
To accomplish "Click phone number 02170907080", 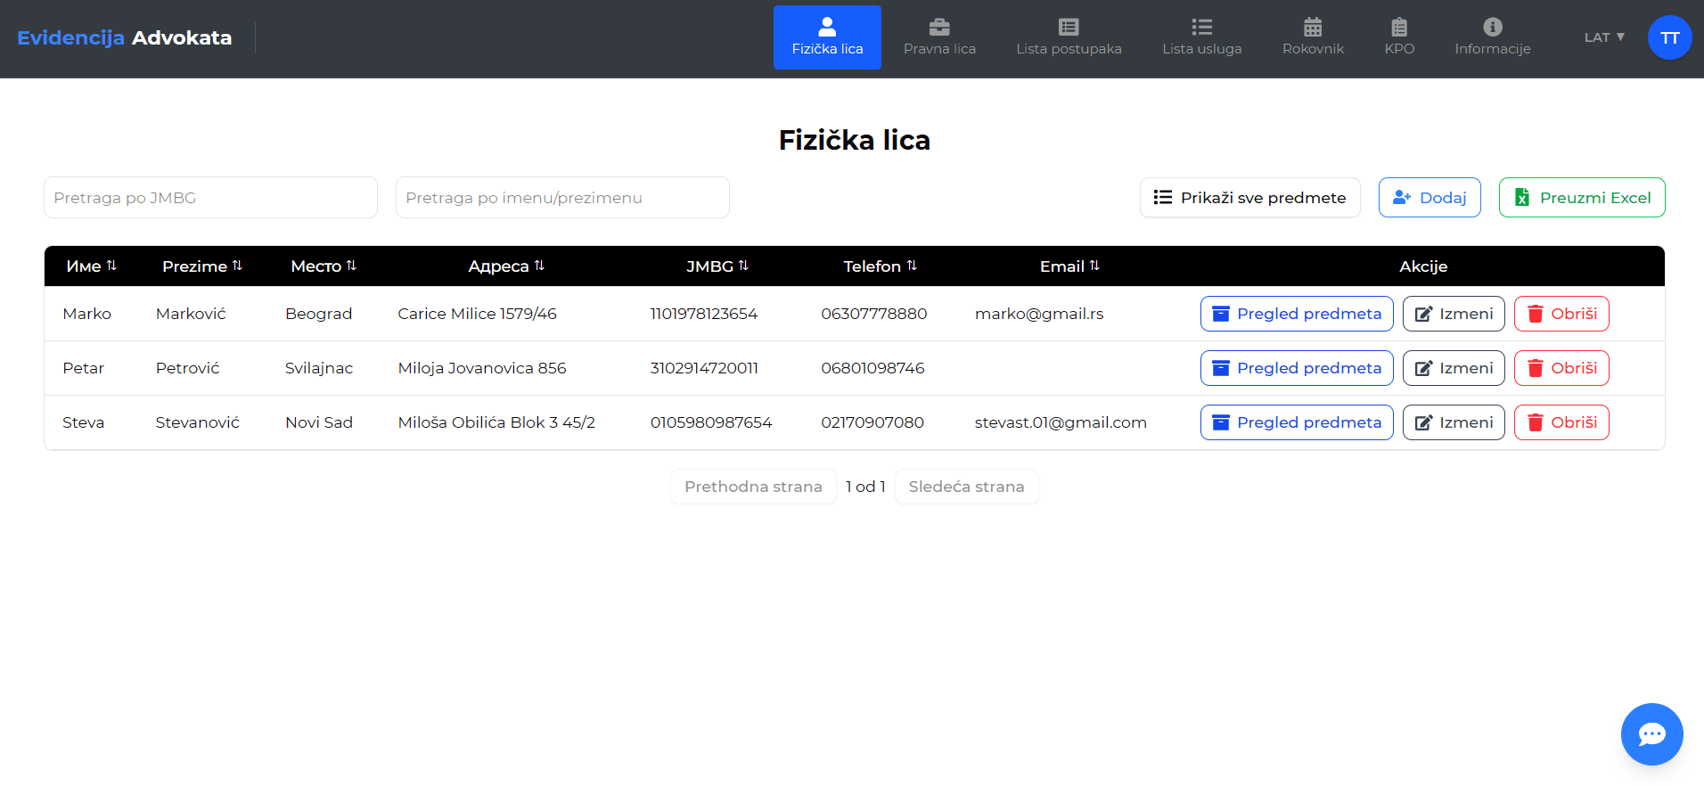I will pos(872,422).
